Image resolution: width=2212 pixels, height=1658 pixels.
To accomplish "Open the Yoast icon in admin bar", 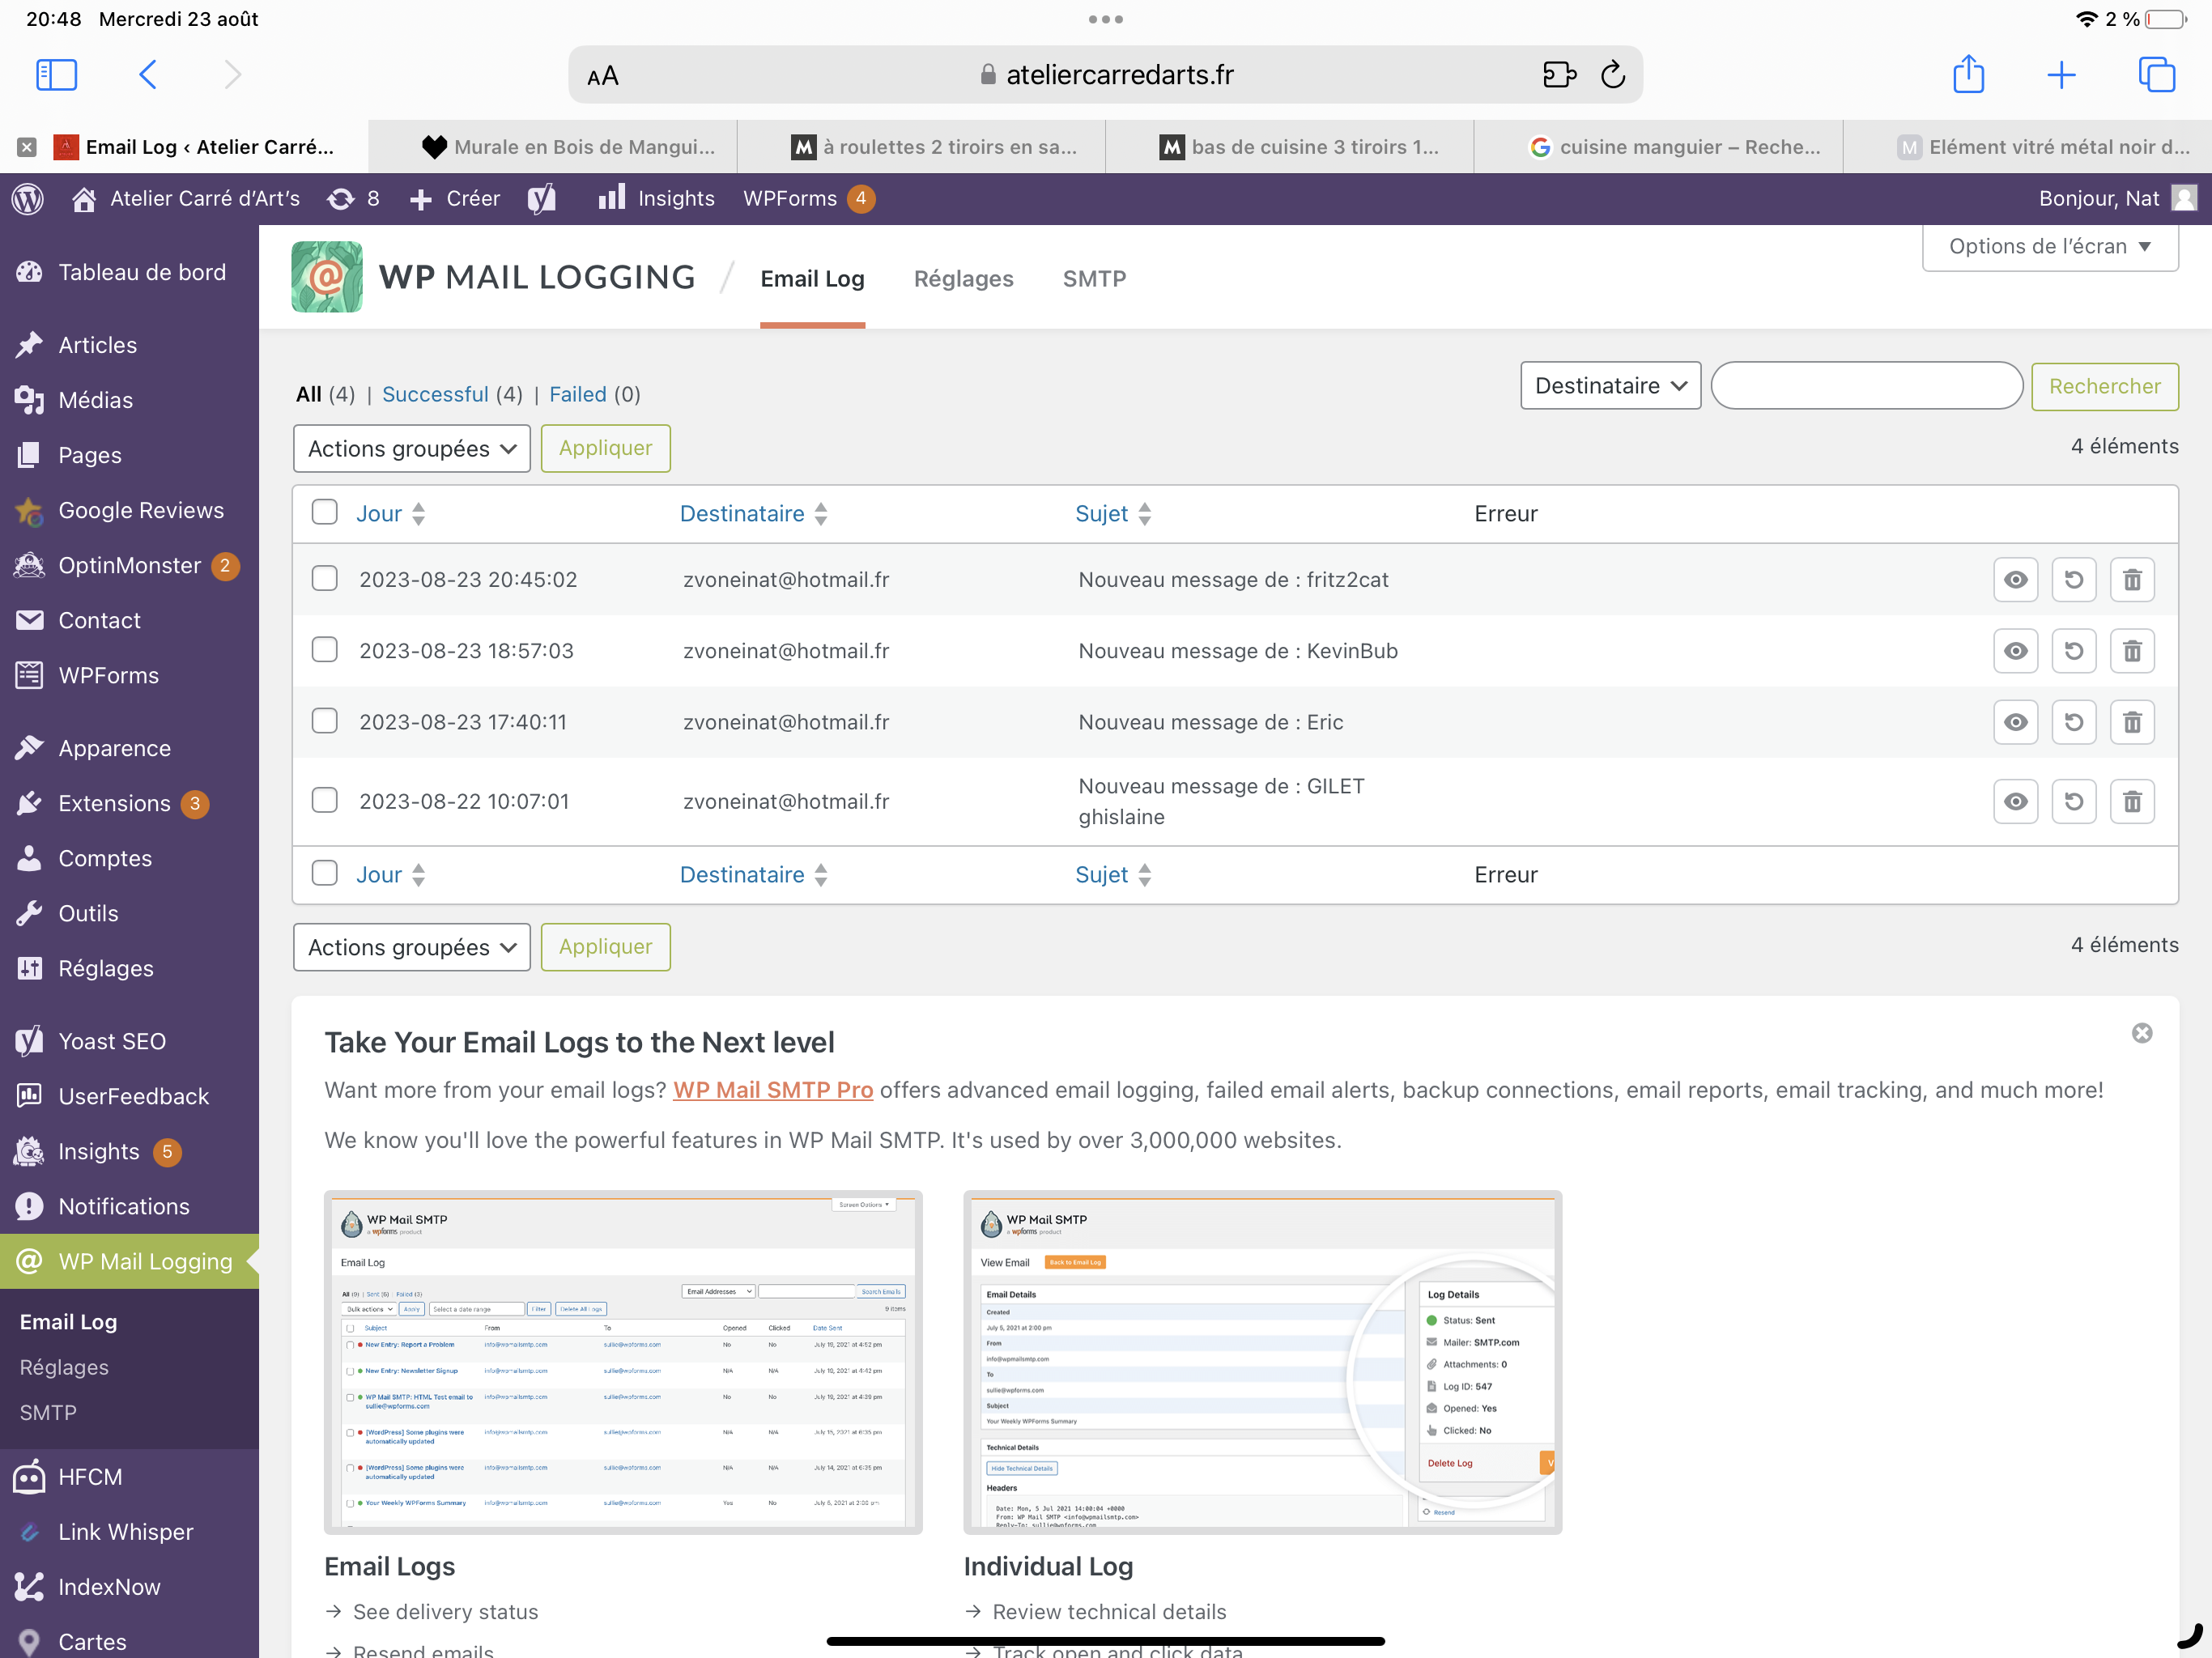I will click(542, 198).
